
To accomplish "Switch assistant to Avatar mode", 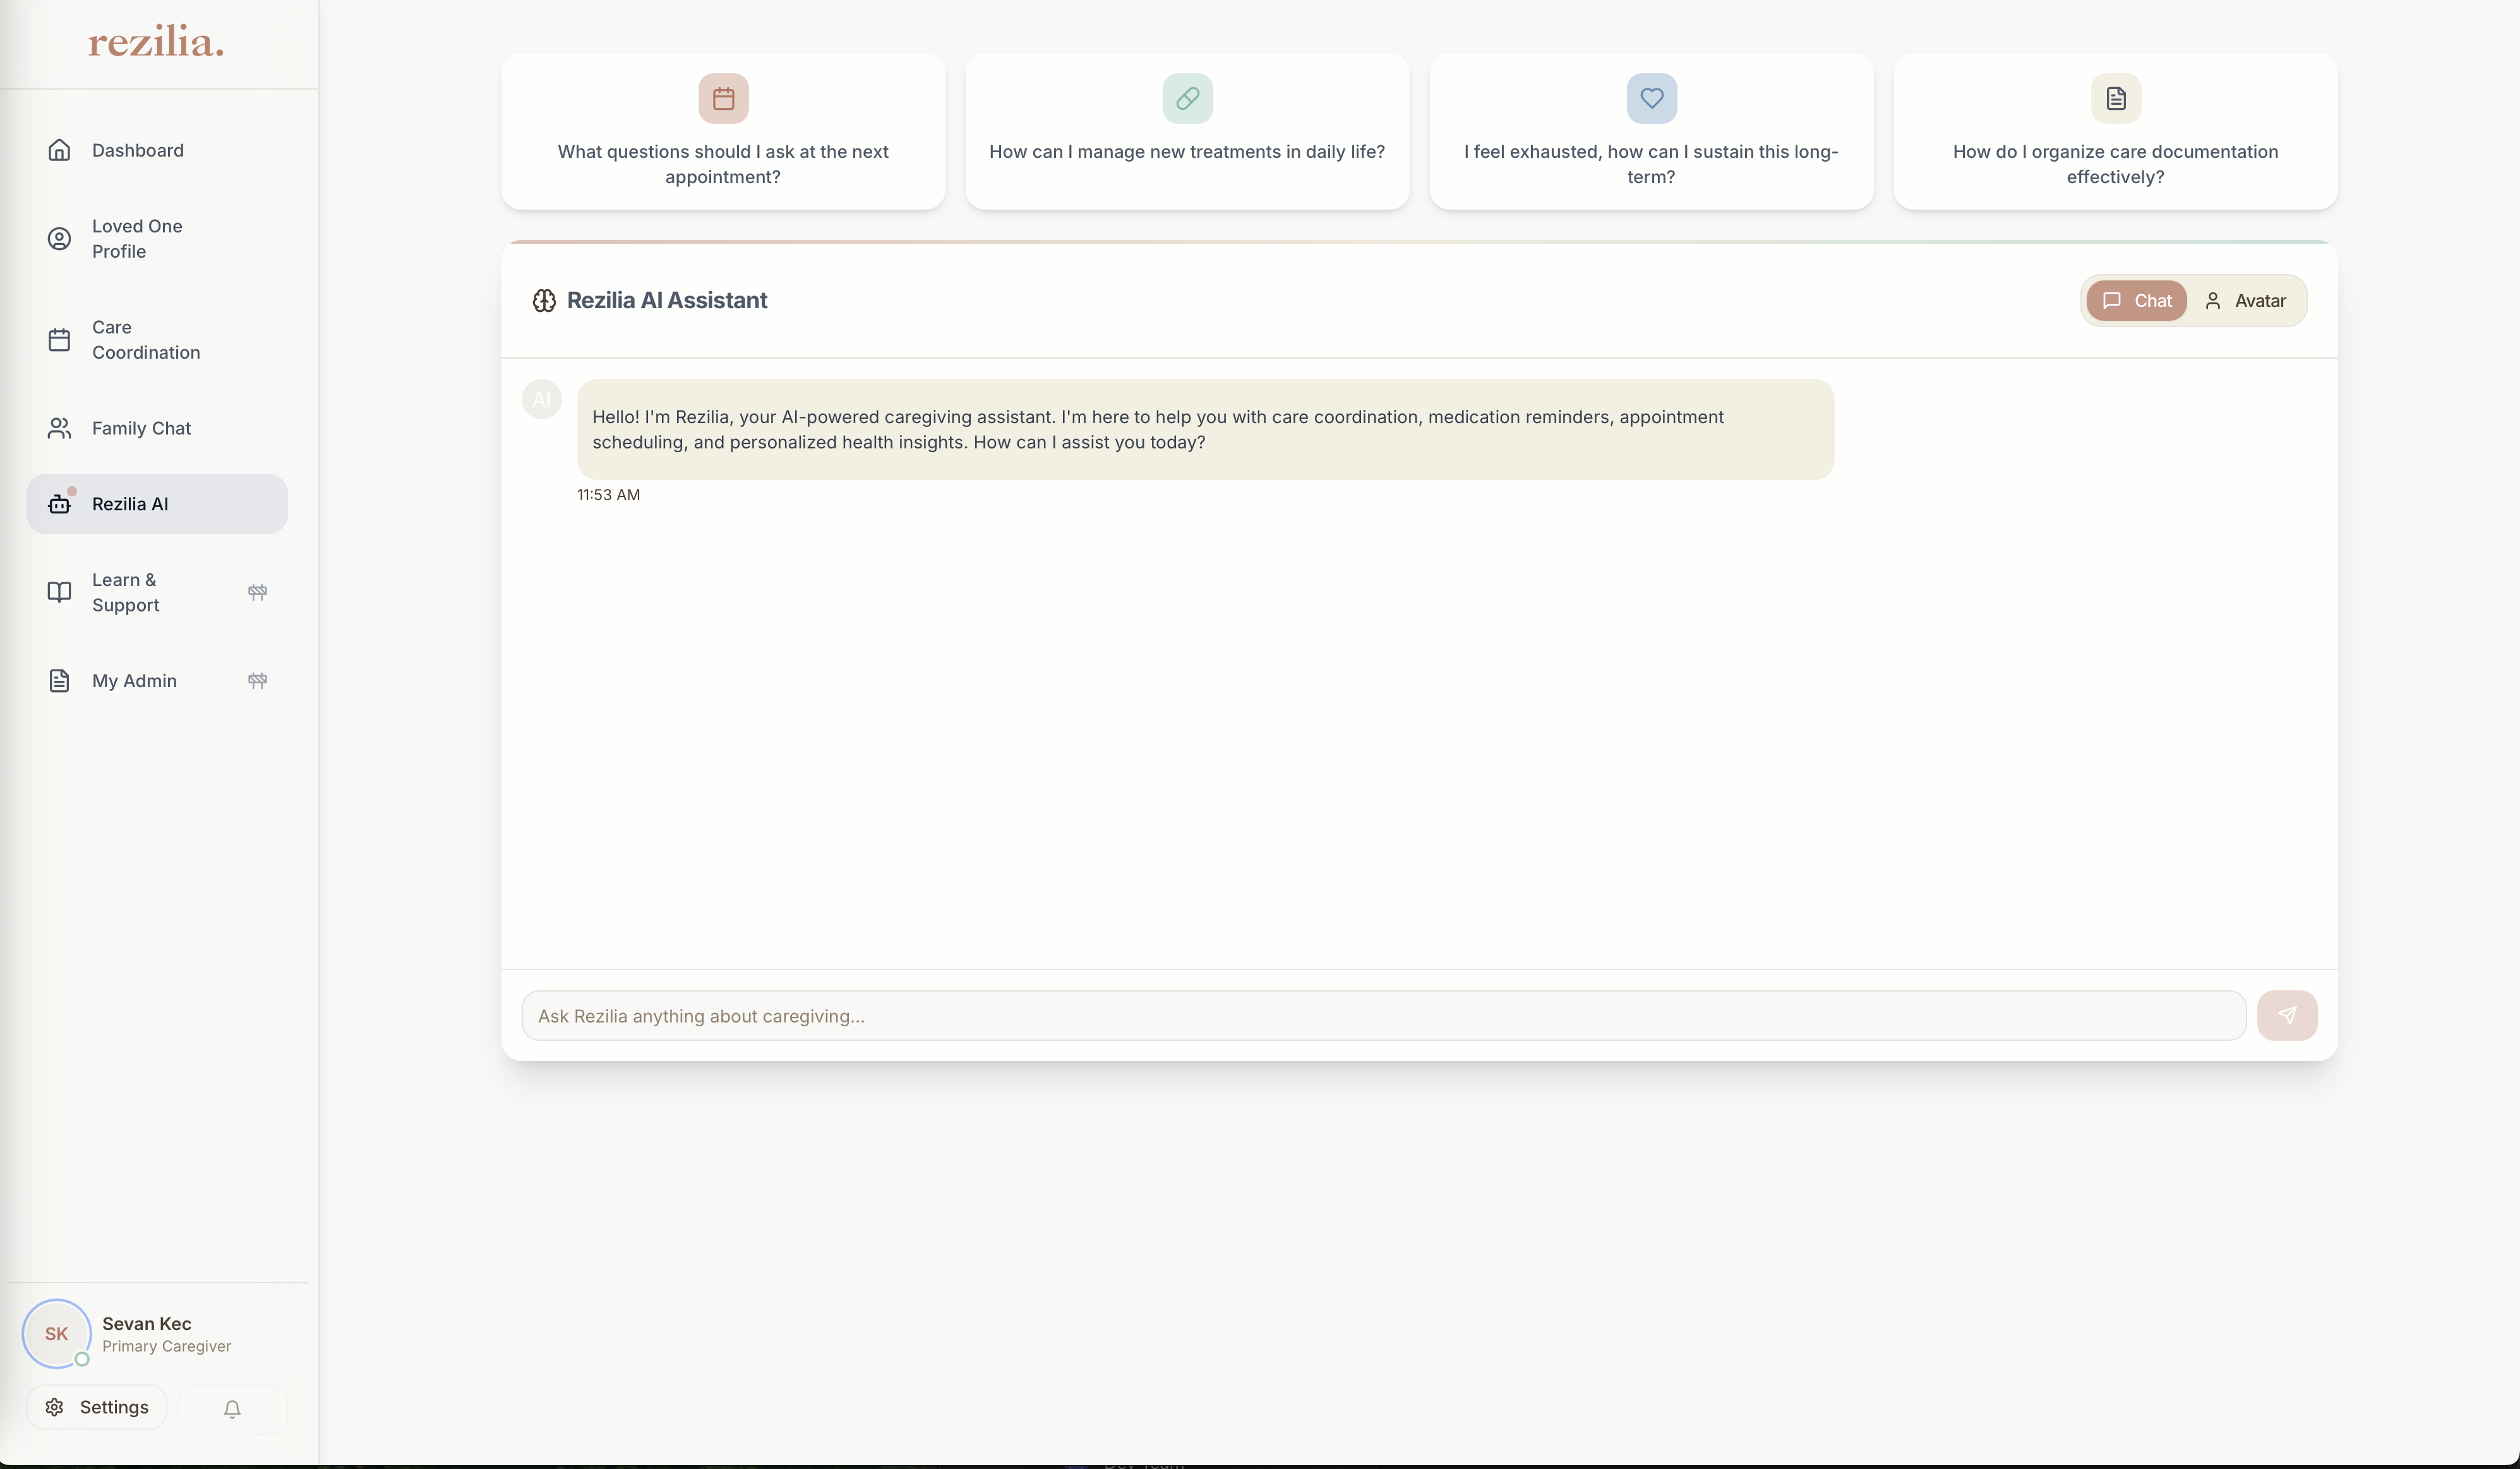I will coord(2246,300).
